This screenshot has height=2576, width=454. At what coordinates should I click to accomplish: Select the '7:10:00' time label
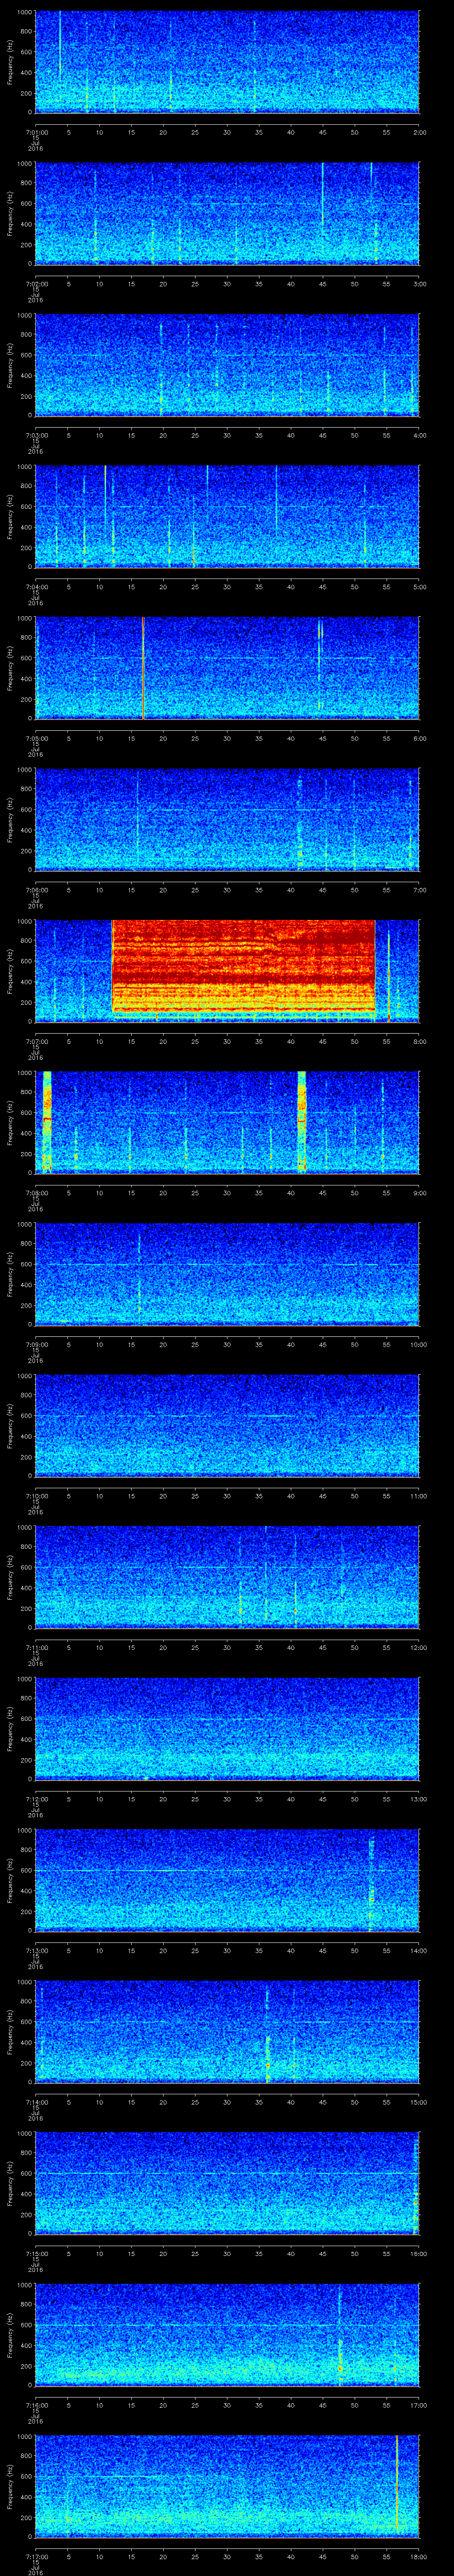pyautogui.click(x=36, y=1496)
